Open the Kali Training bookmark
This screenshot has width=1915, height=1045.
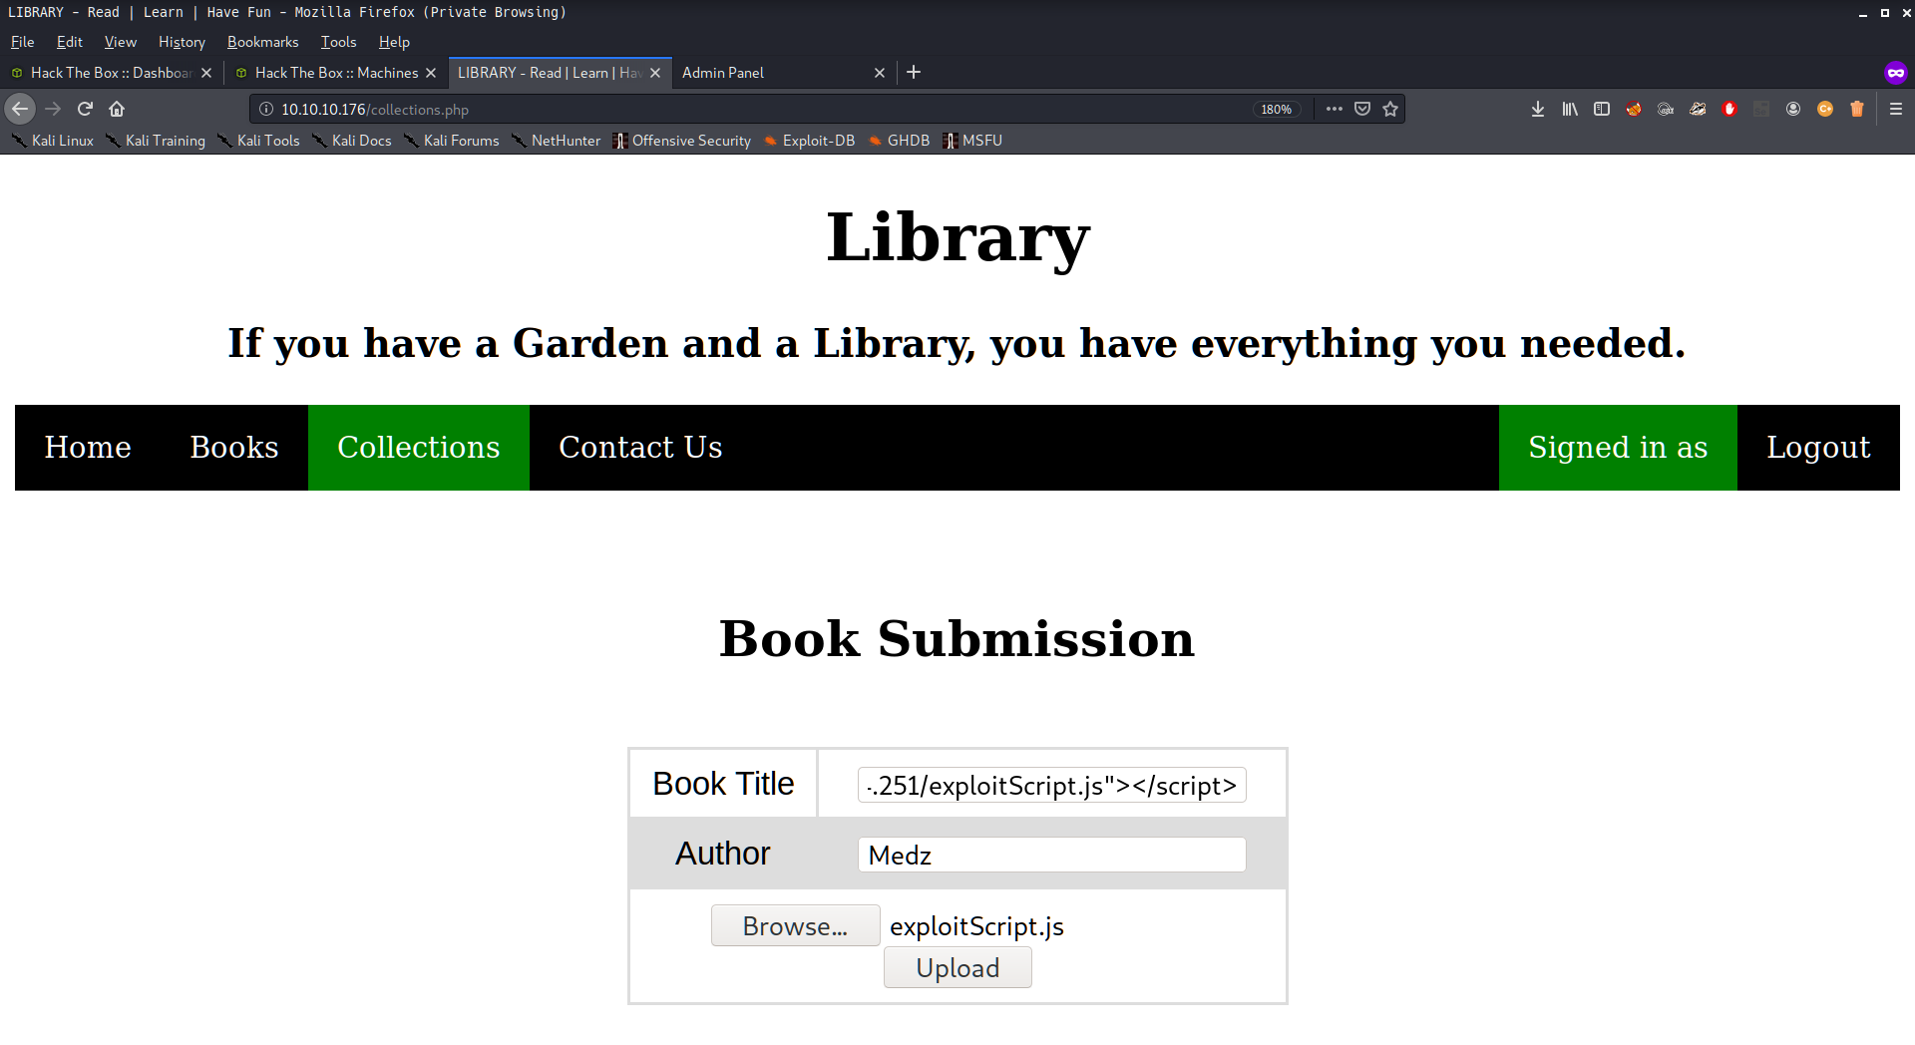click(x=156, y=141)
